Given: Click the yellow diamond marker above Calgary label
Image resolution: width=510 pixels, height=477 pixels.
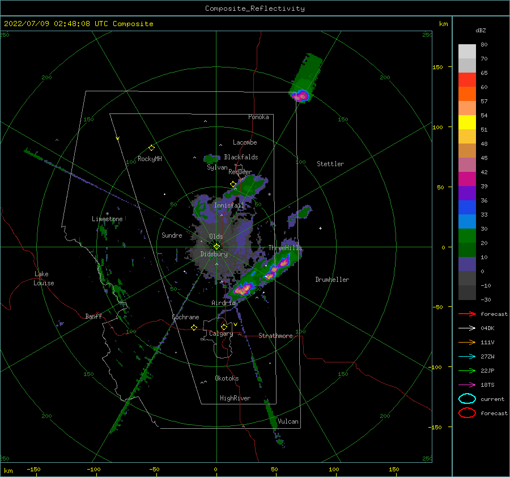Looking at the screenshot, I should point(224,327).
